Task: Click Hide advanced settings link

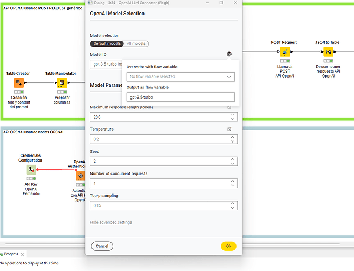Action: [x=111, y=222]
